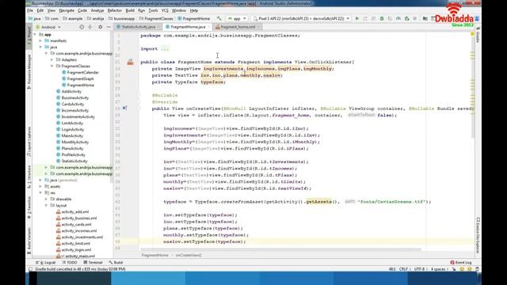Open the Build tool window
This screenshot has width=507, height=285.
point(116,262)
